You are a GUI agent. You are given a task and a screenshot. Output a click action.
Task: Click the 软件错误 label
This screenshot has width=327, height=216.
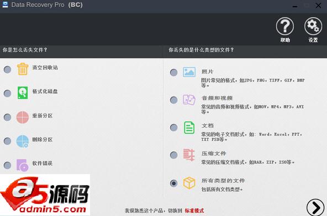(x=43, y=163)
